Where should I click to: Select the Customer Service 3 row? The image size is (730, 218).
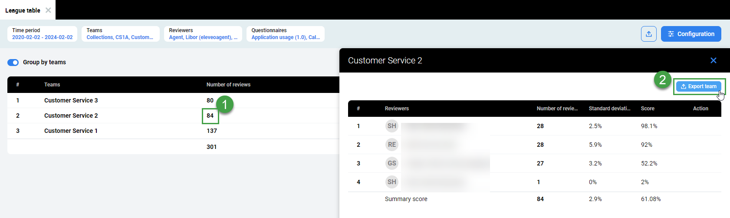click(x=71, y=100)
